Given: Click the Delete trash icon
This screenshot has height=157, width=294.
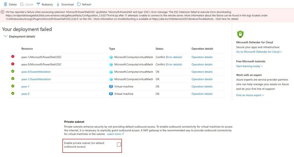Looking at the screenshot, I should tap(5, 4).
